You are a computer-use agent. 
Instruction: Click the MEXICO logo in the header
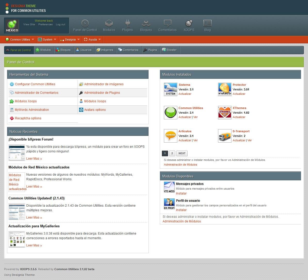click(12, 25)
